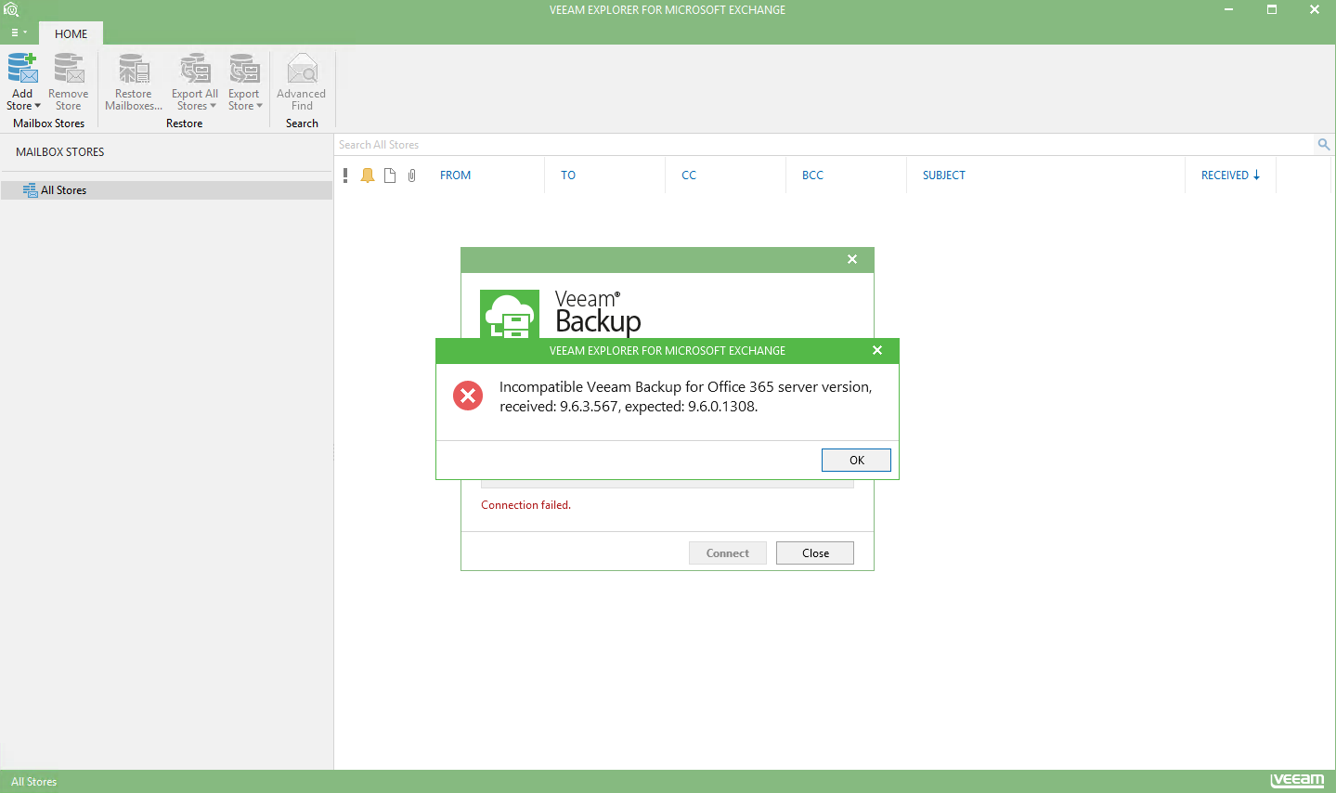Sort by attachment paperclip column

[412, 175]
